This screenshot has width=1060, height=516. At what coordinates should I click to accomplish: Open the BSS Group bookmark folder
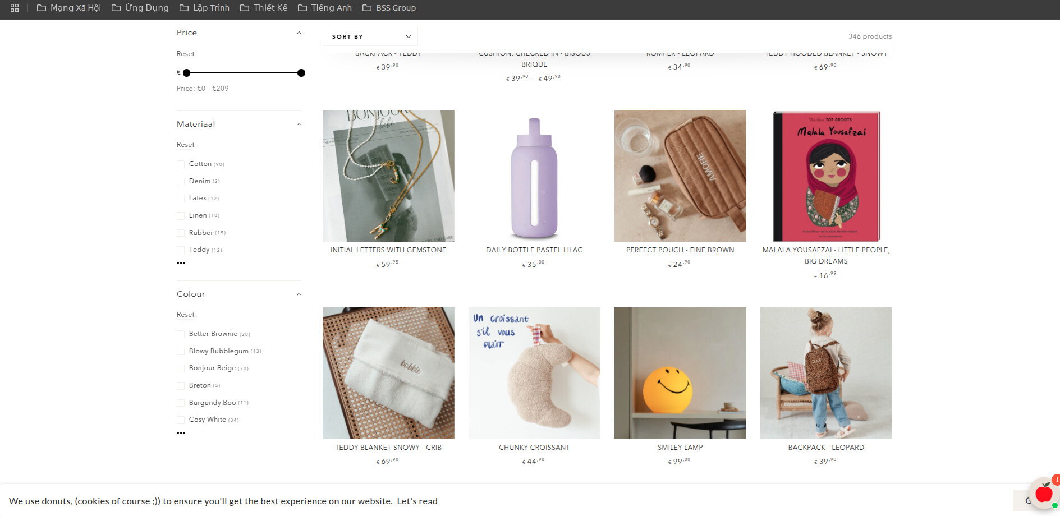(x=389, y=8)
